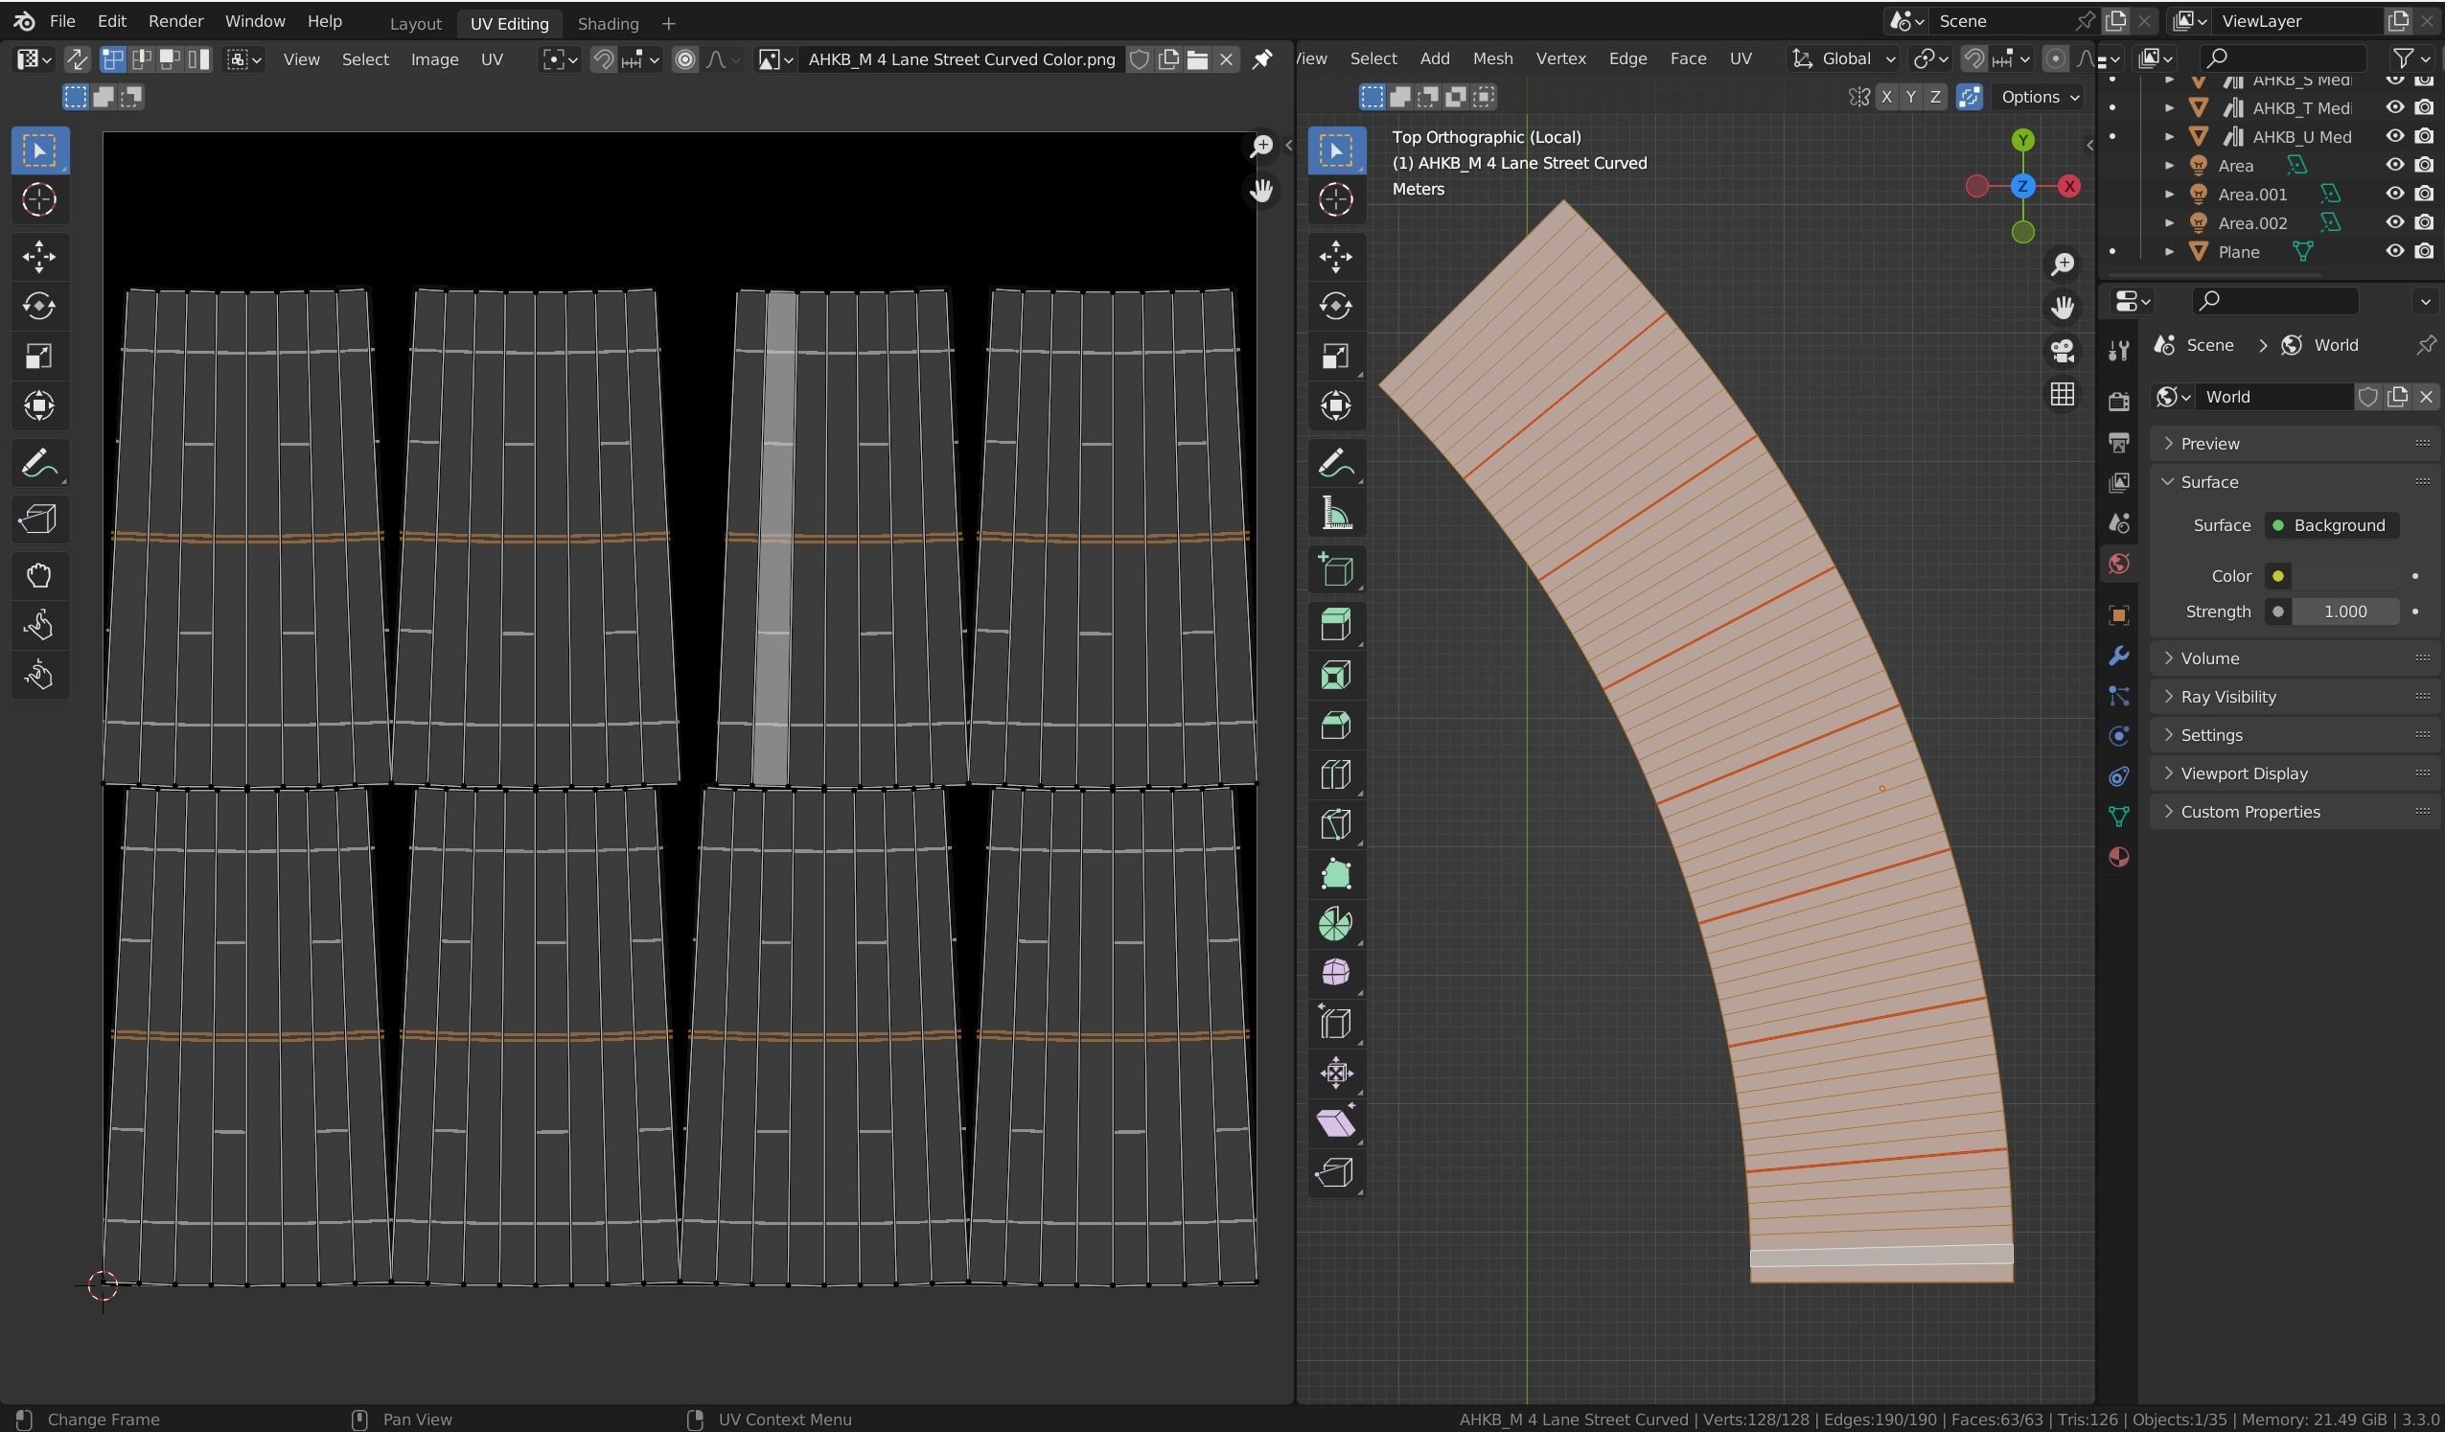2445x1432 pixels.
Task: Switch to the Shading workspace tab
Action: click(609, 23)
